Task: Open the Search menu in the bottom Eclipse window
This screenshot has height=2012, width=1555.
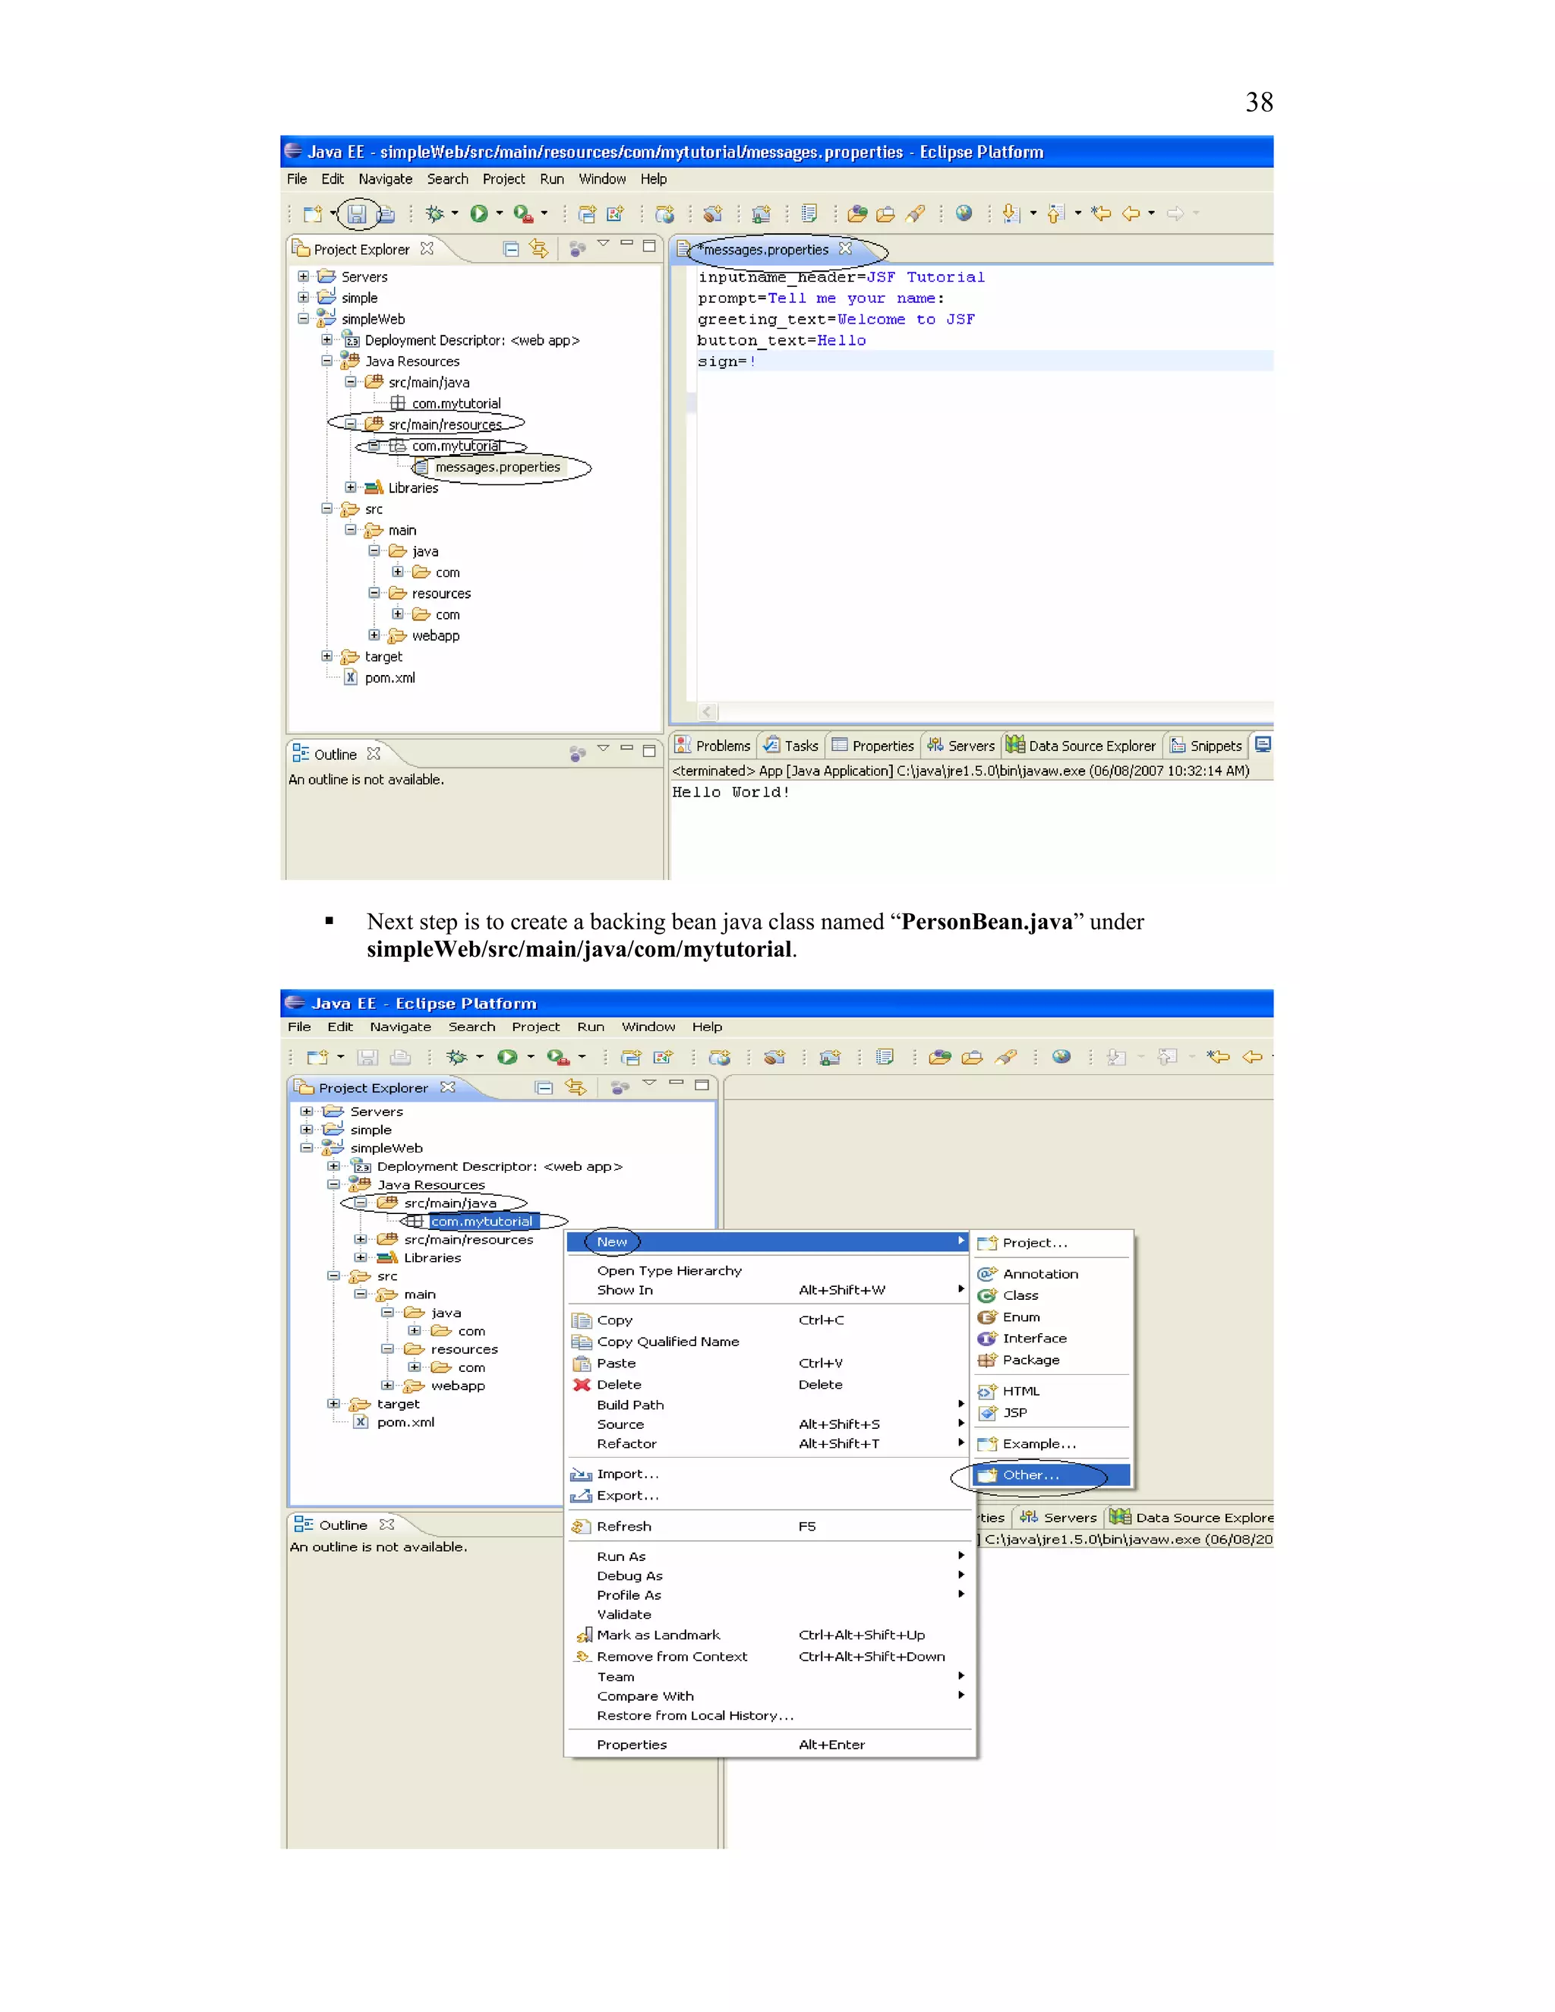Action: (x=472, y=1027)
